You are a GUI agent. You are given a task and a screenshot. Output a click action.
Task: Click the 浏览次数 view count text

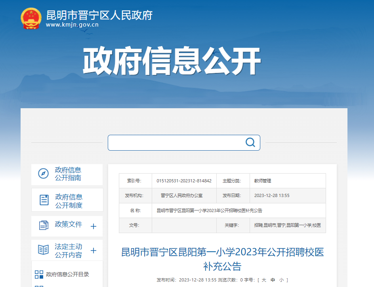pos(230,280)
